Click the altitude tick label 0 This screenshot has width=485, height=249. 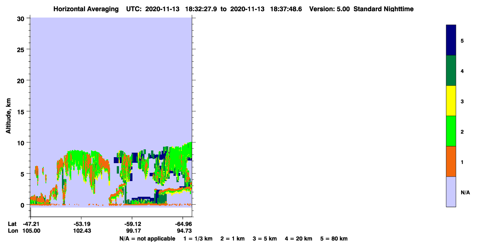[23, 205]
